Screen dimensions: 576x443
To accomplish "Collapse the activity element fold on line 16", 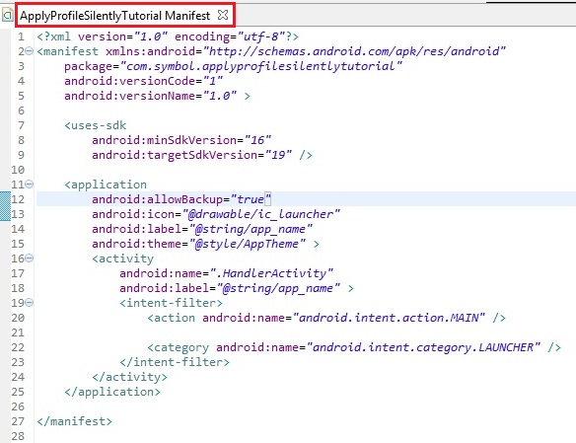I will pyautogui.click(x=29, y=258).
